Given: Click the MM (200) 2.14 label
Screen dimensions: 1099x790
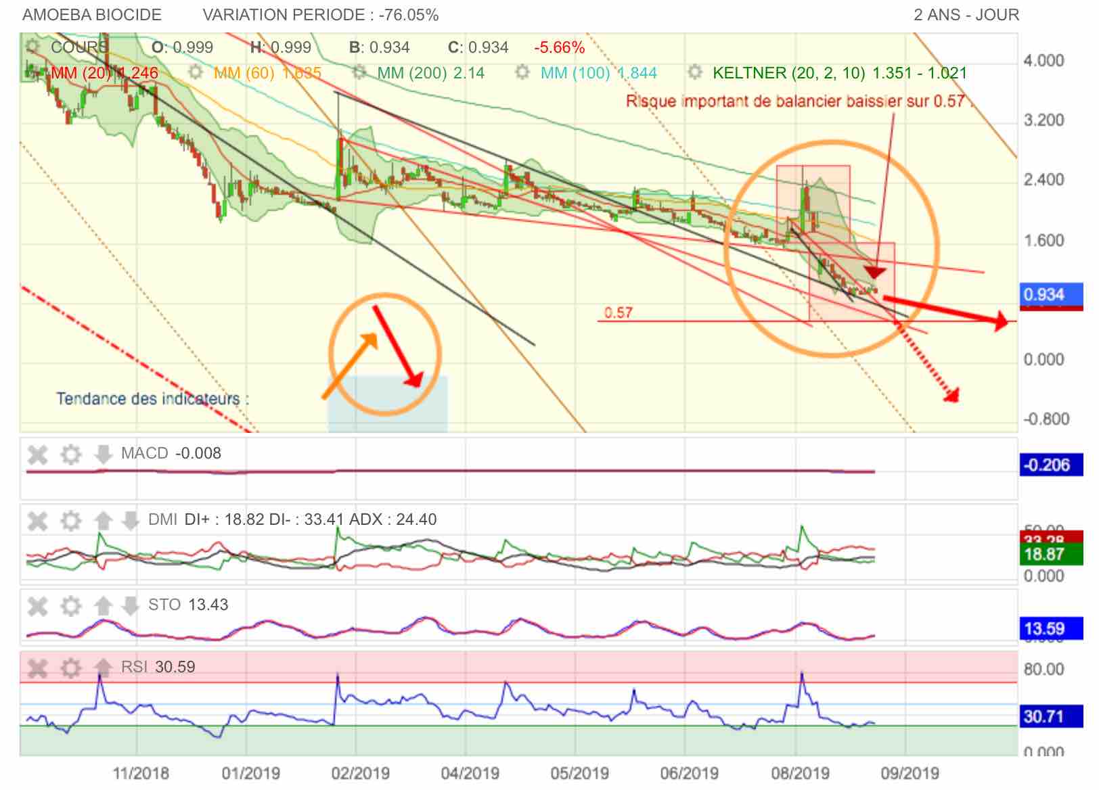Looking at the screenshot, I should [431, 73].
